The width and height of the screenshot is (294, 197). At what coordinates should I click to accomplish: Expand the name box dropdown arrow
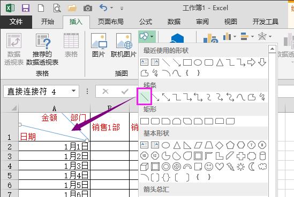click(x=74, y=91)
